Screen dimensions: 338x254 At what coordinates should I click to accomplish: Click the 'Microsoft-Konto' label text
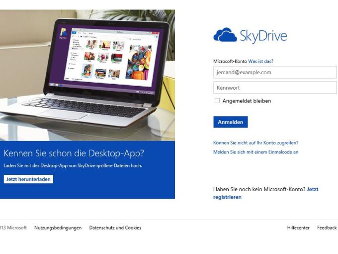pyautogui.click(x=230, y=61)
